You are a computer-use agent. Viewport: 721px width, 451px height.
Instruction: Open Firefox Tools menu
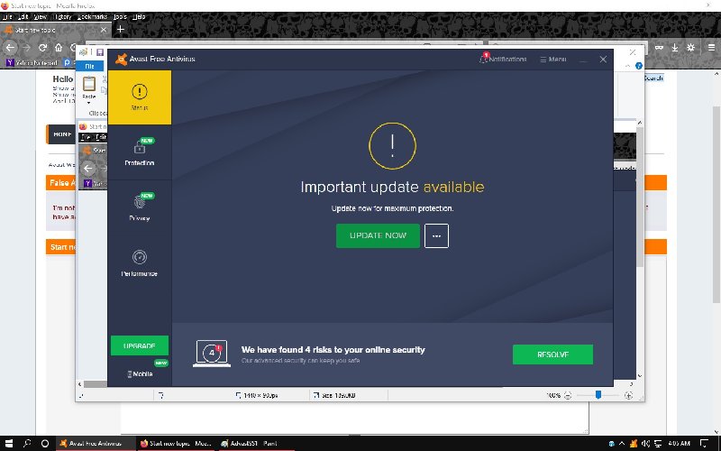click(x=120, y=16)
